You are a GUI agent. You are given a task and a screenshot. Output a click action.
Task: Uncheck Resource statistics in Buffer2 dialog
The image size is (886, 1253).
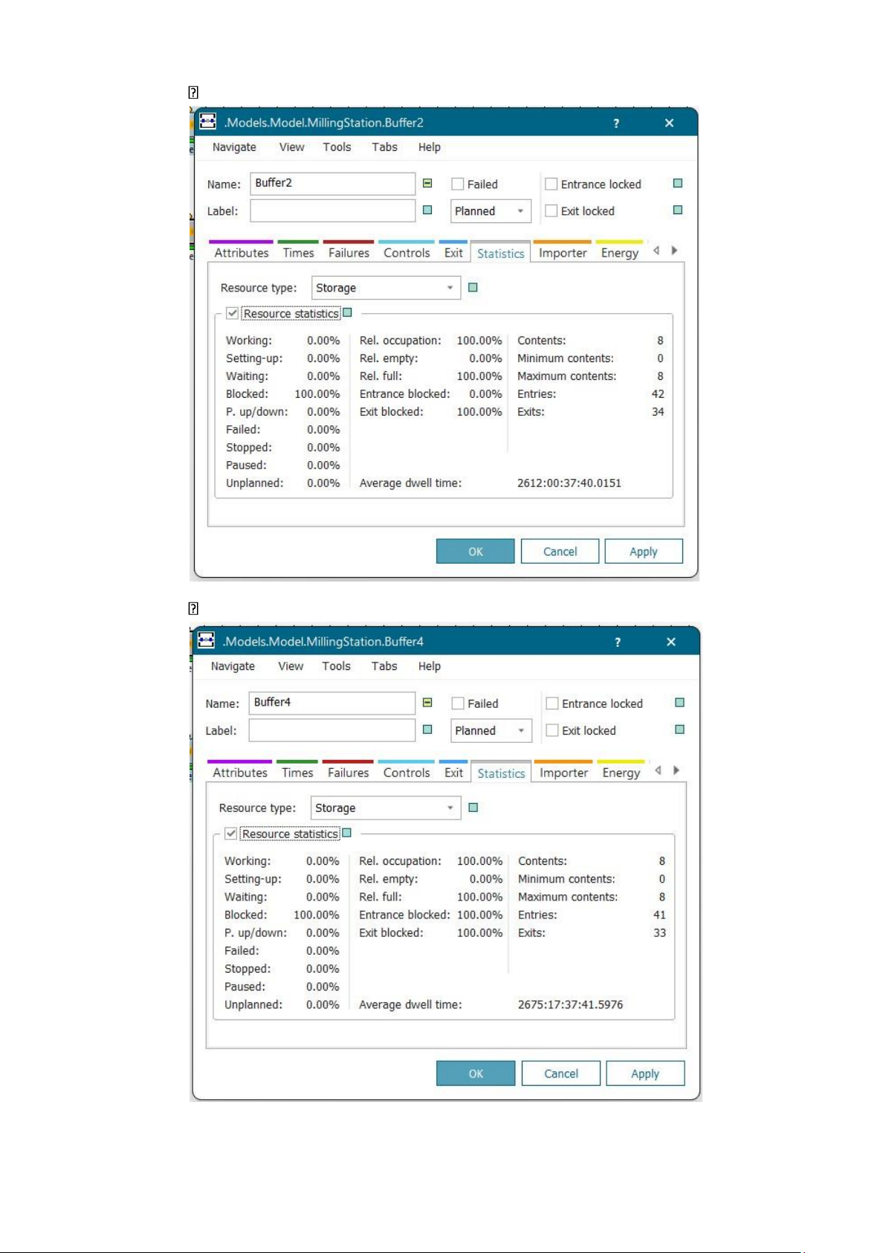point(233,314)
